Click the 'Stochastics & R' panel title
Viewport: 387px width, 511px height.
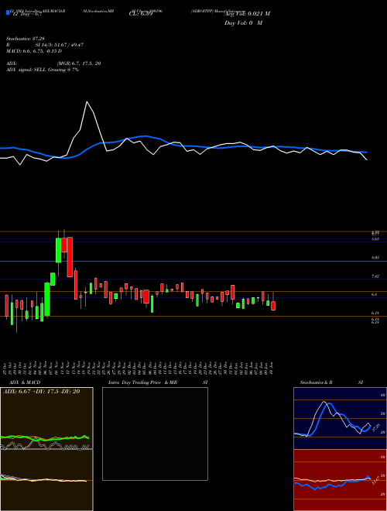coord(316,382)
